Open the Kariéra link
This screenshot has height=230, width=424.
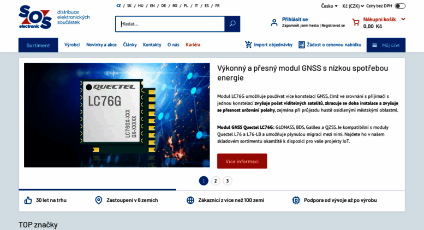tap(193, 45)
